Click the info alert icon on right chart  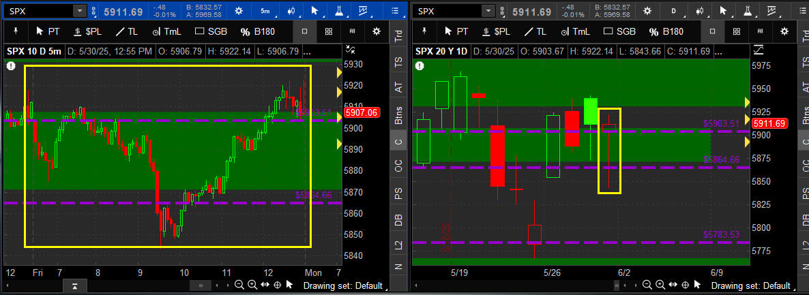point(420,65)
